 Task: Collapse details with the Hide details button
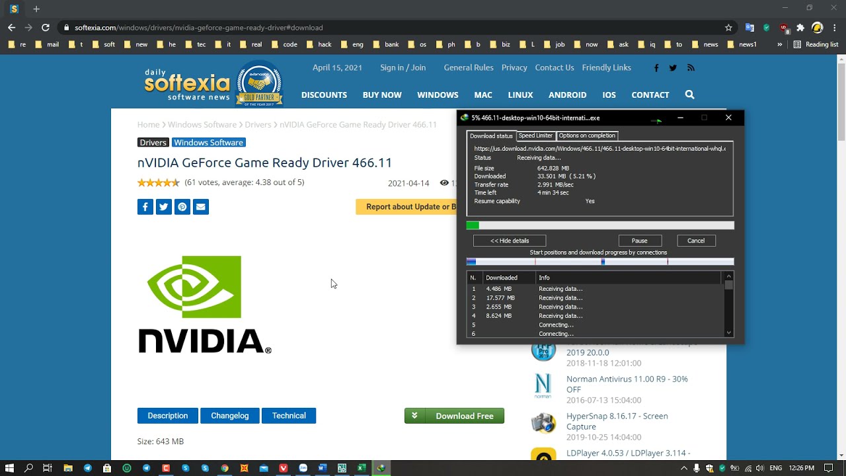[510, 241]
